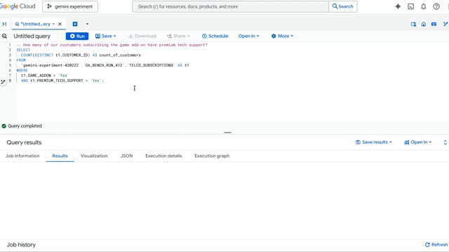Switch to the JSON tab
The width and height of the screenshot is (449, 252).
[x=126, y=155]
